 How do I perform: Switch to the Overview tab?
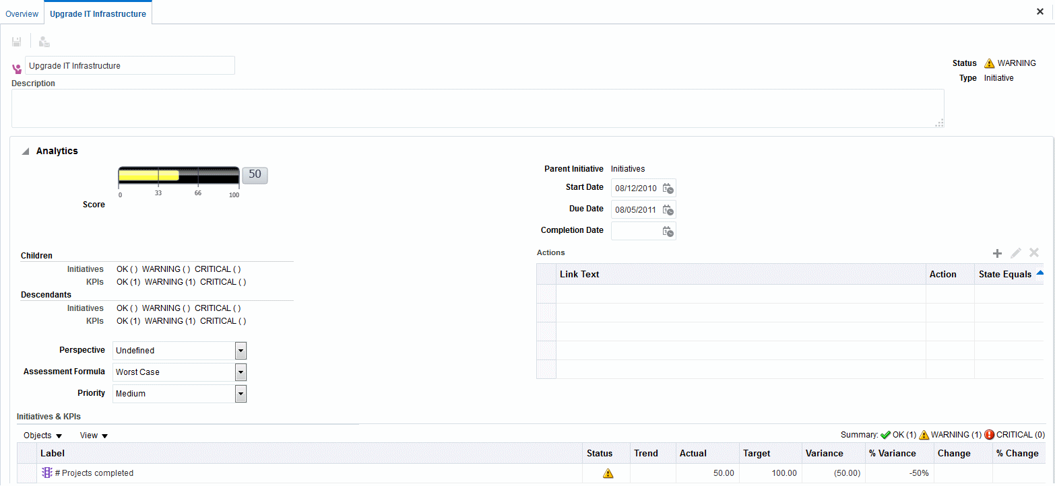point(22,13)
